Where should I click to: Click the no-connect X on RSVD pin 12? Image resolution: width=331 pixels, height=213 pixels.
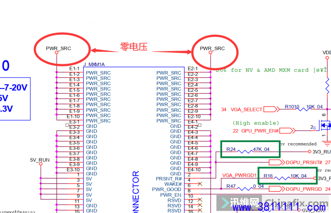(x=200, y=200)
